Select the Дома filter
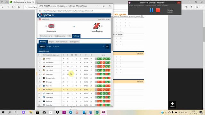Viewport: 205px width, 115px height. [x=49, y=46]
